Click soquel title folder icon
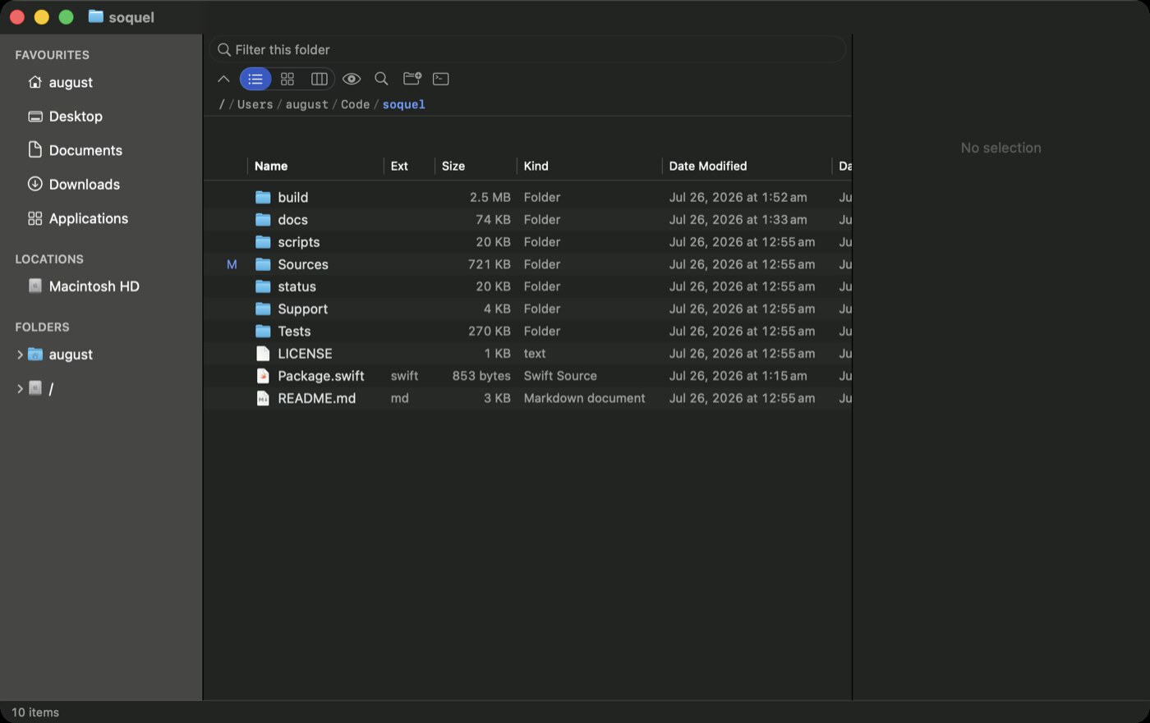 point(96,16)
